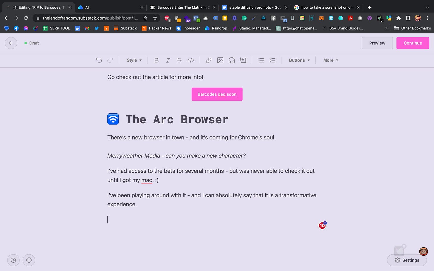This screenshot has width=434, height=271.
Task: Open the Substack bookmark
Action: pyautogui.click(x=125, y=28)
